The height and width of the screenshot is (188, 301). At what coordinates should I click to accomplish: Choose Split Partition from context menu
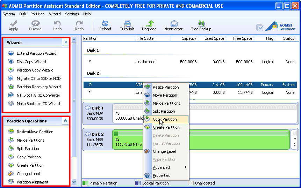pos(166,111)
